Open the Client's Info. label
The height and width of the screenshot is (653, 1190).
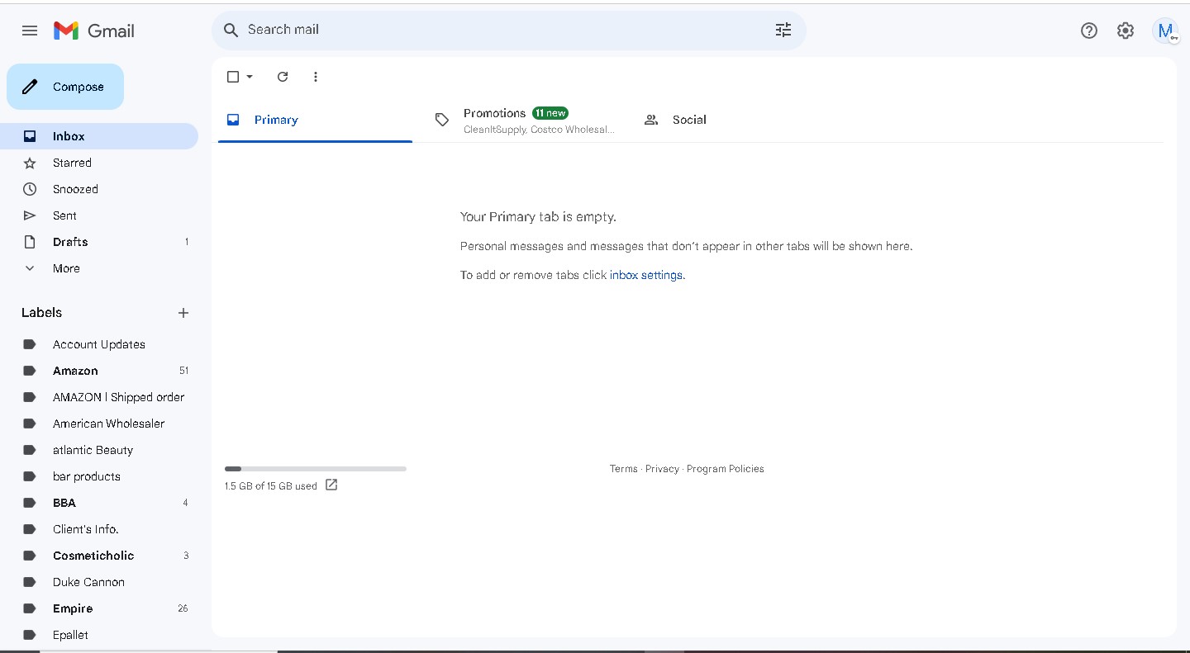click(x=99, y=529)
